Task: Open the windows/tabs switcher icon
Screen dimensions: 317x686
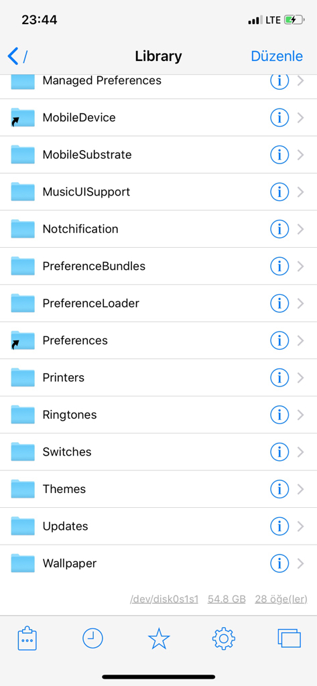Action: (x=290, y=638)
